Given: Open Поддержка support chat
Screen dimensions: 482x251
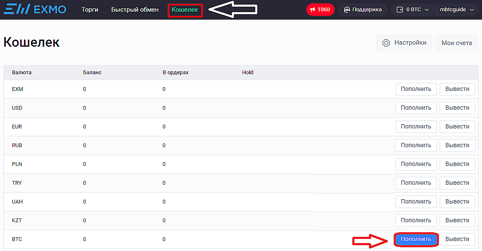Looking at the screenshot, I should pyautogui.click(x=363, y=10).
